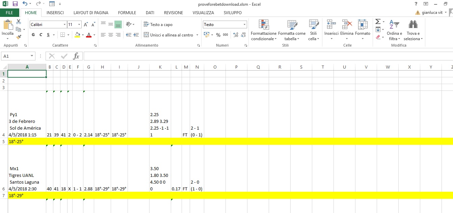Open the Calibri font name dropdown

tap(65, 25)
